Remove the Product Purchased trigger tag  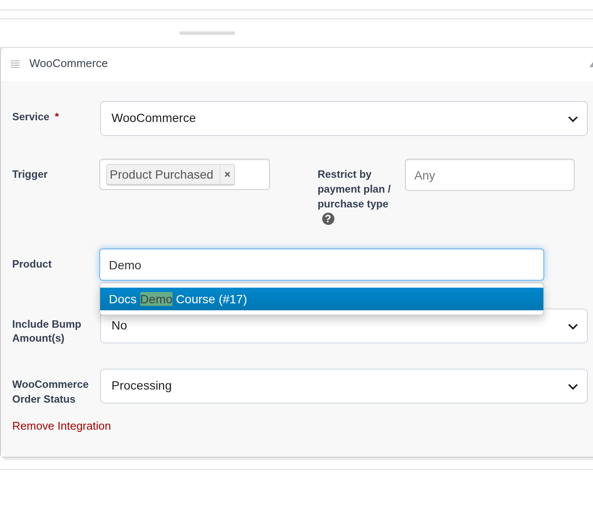[227, 174]
